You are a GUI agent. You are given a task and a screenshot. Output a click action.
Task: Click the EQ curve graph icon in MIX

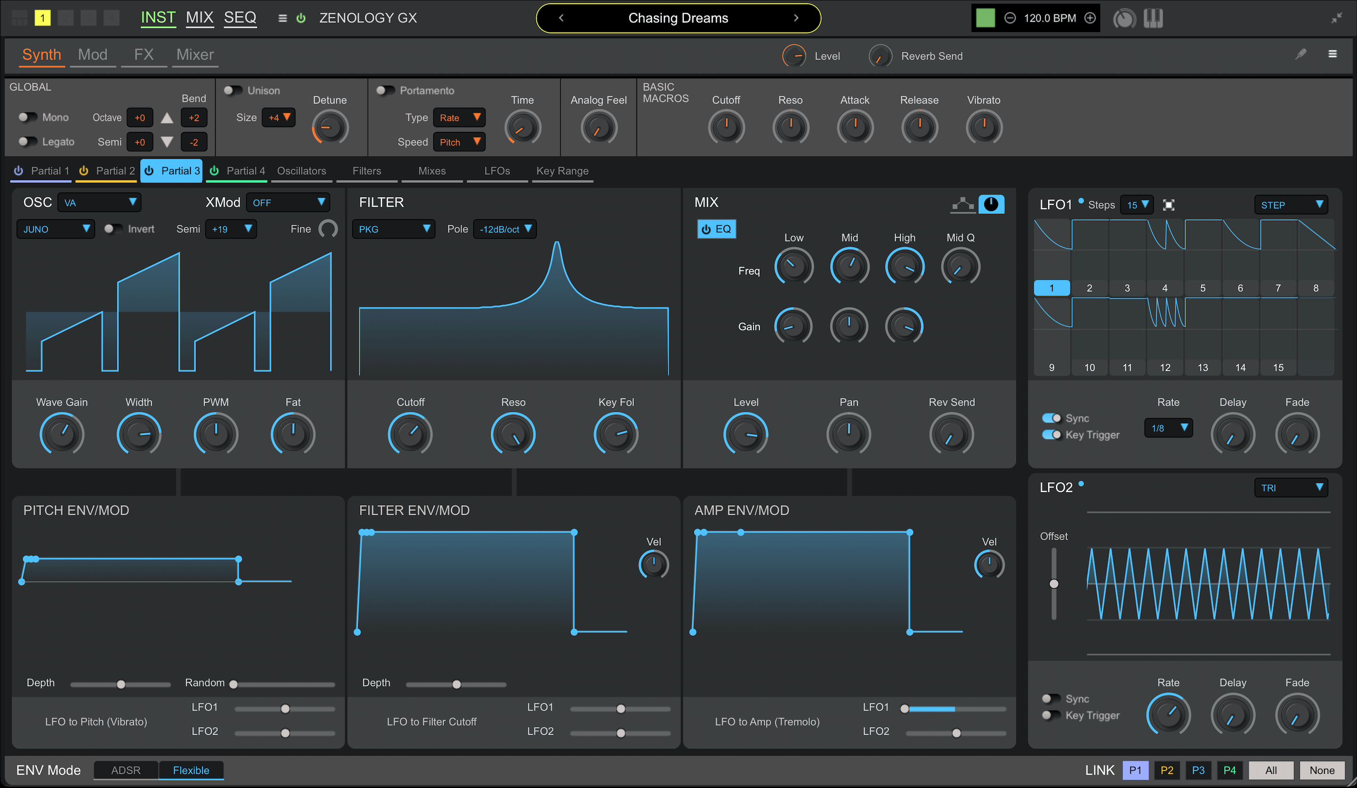tap(962, 205)
